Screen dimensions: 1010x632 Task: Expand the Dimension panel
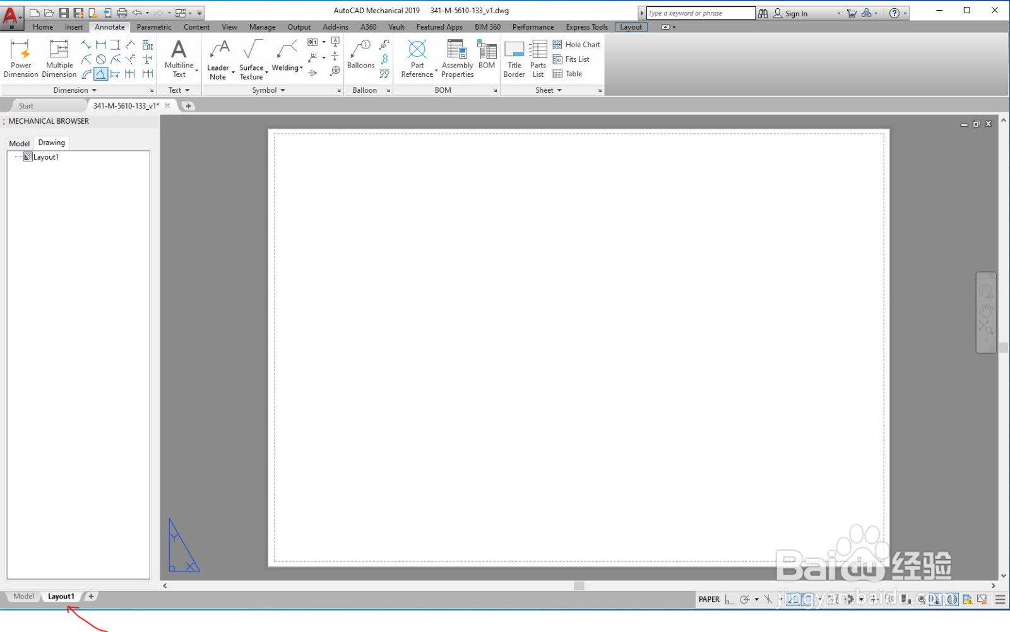tap(75, 90)
